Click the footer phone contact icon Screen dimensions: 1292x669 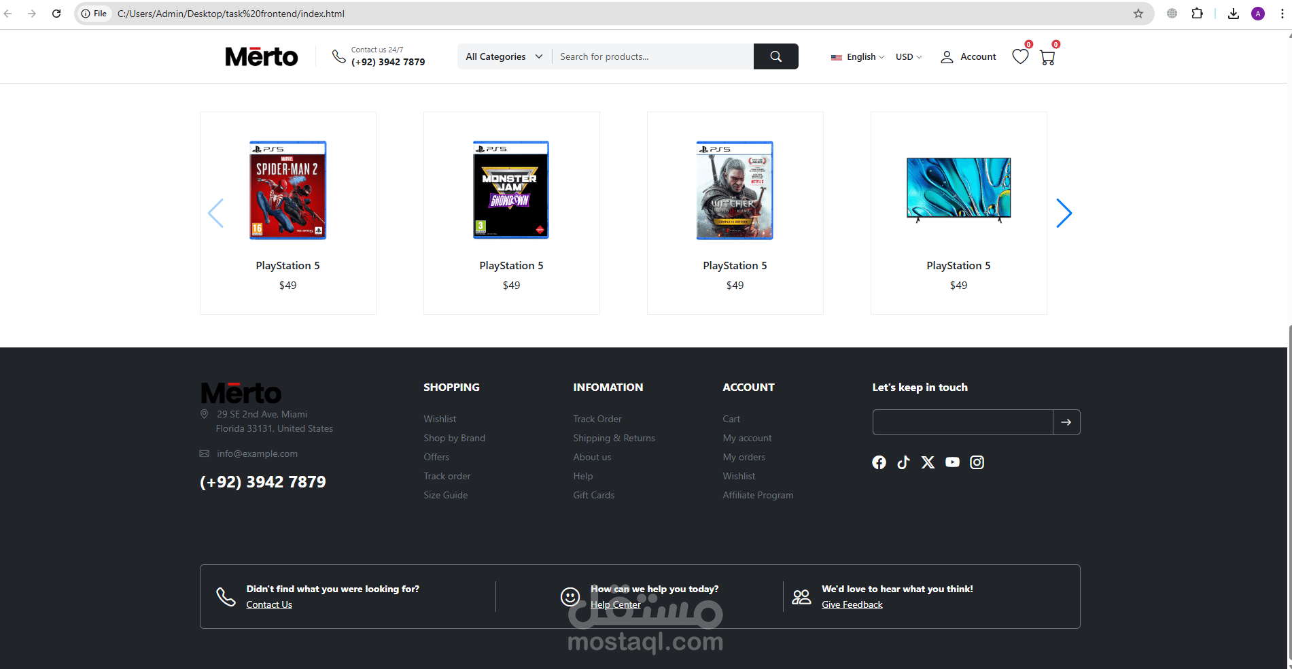(x=226, y=597)
